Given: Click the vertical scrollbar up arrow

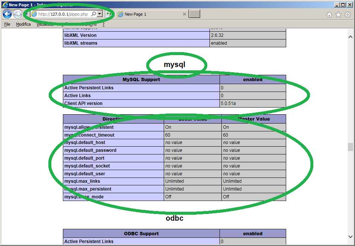Looking at the screenshot, I should pos(350,37).
